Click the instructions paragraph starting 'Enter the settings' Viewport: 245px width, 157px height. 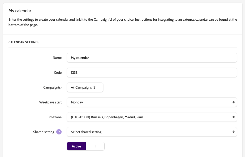click(123, 22)
